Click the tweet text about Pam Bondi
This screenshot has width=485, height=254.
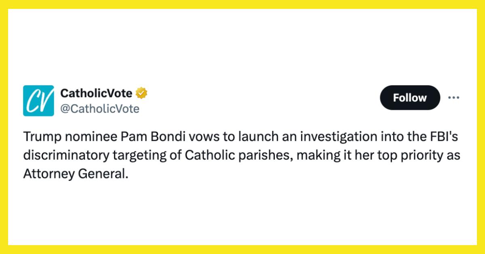click(242, 154)
